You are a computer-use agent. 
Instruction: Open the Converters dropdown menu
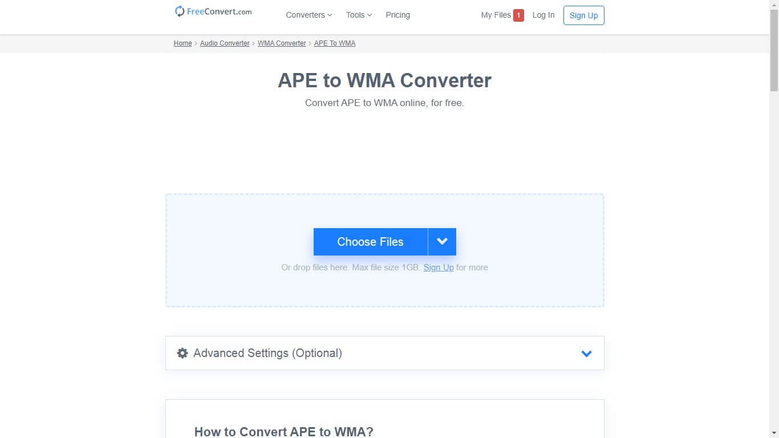click(x=309, y=15)
